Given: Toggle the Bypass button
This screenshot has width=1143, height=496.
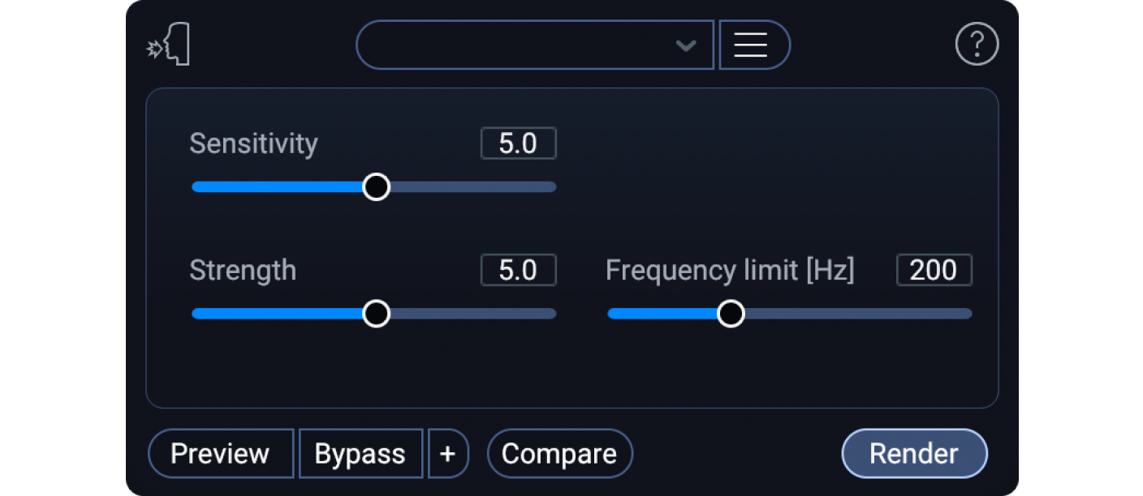Looking at the screenshot, I should click(x=360, y=454).
